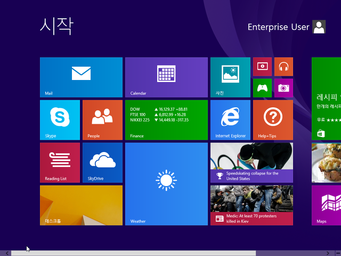
Task: Click the NIKKEI 225 quote row
Action: click(159, 120)
